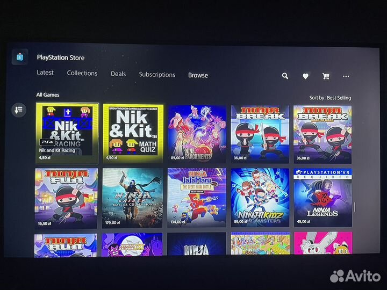Click the All Games heading
Image resolution: width=387 pixels, height=290 pixels.
[48, 95]
